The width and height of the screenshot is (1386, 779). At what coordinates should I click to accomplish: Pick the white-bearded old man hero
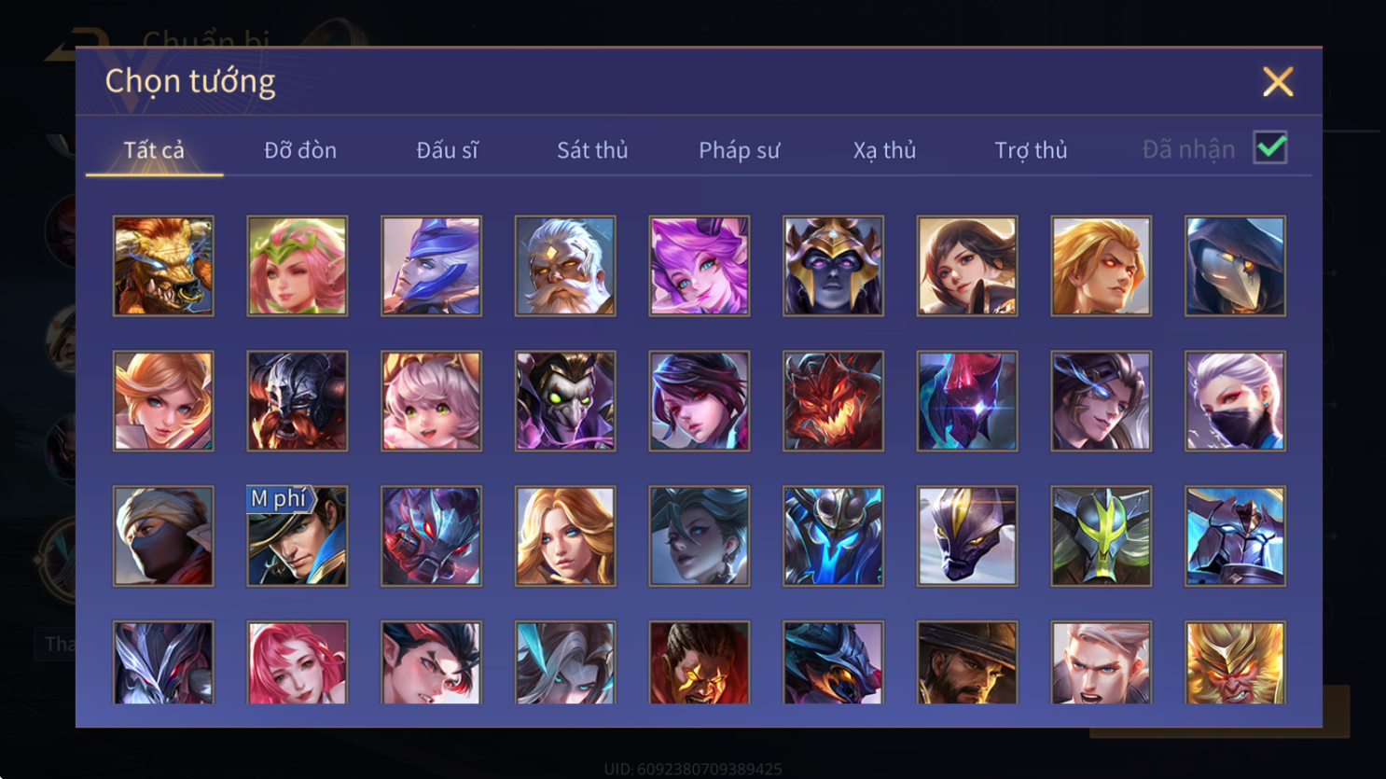click(565, 266)
